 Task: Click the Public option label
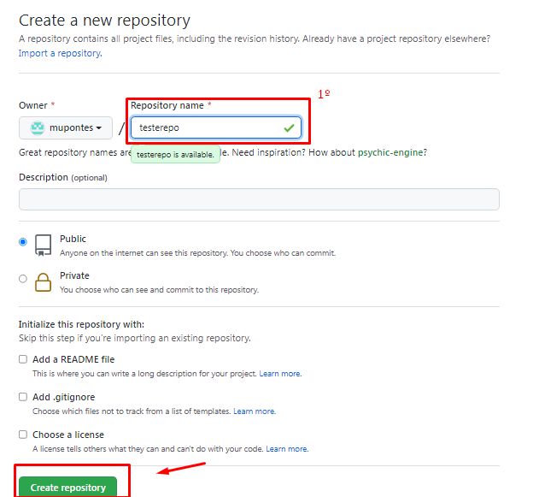(x=73, y=239)
